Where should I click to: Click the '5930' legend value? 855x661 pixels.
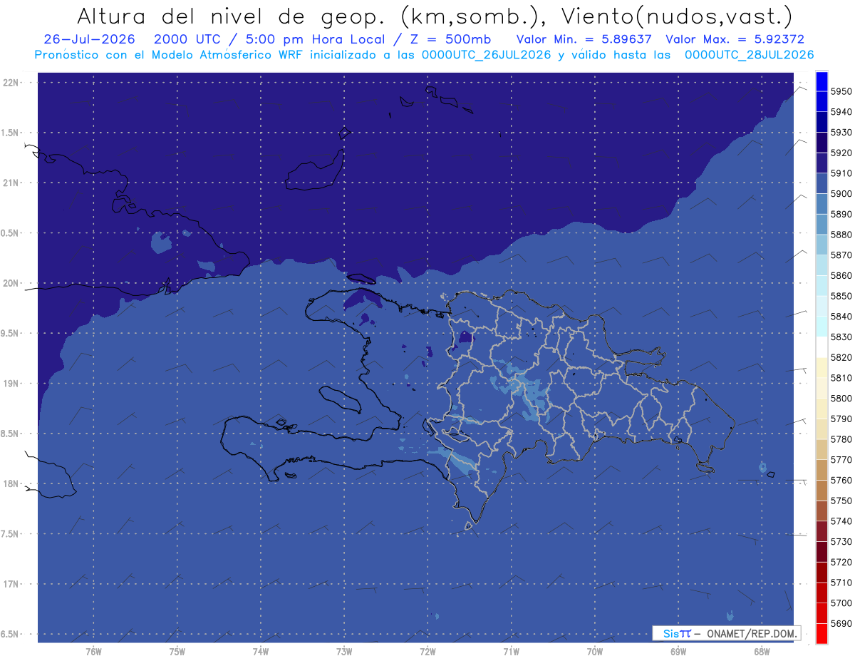coord(841,133)
